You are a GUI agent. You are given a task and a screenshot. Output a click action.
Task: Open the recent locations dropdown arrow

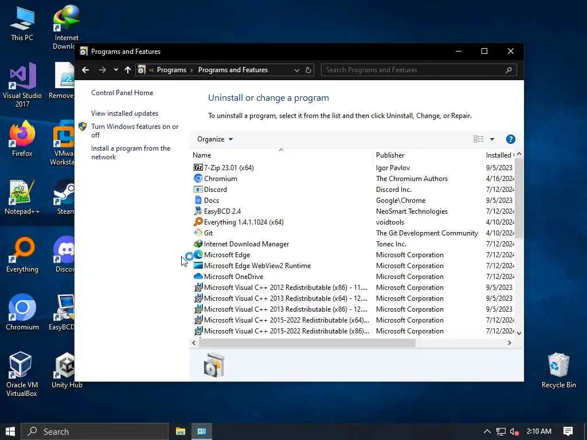(116, 70)
